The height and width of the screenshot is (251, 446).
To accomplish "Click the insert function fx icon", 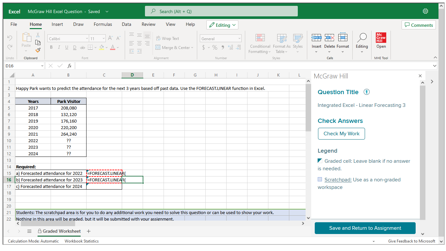I will tap(69, 66).
